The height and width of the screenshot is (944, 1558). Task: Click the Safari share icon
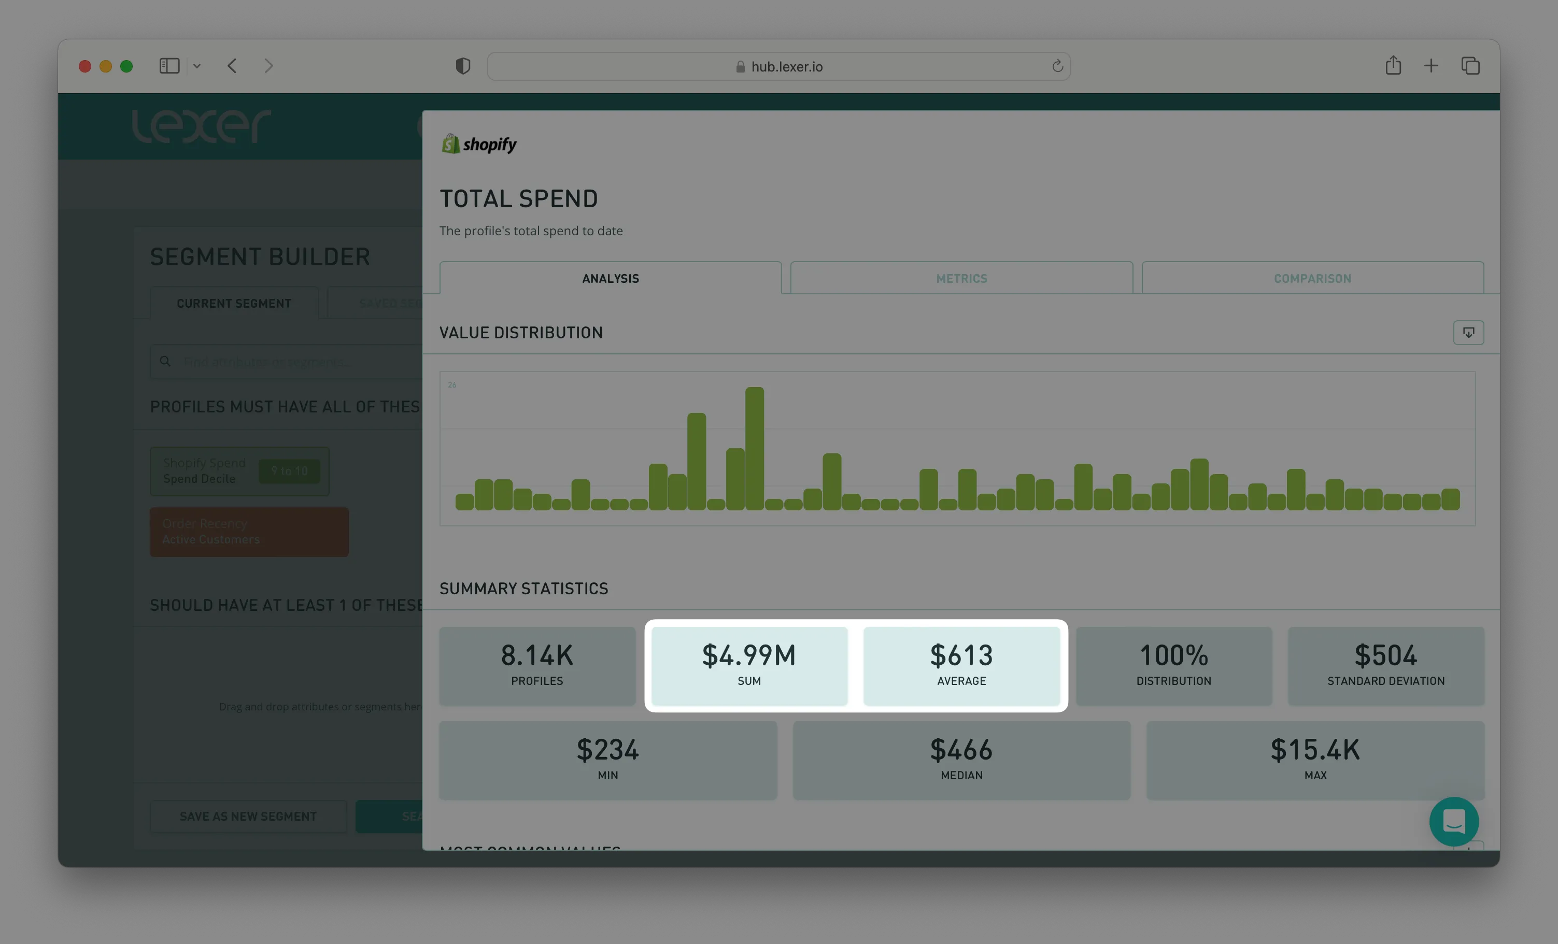pyautogui.click(x=1393, y=66)
